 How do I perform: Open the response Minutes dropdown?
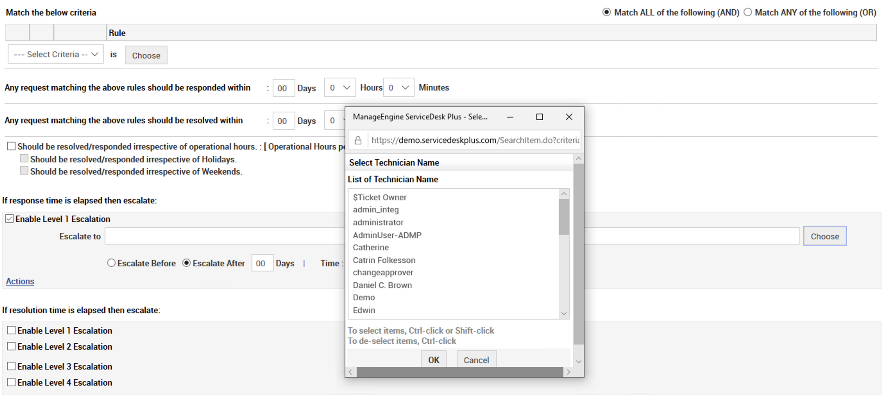tap(398, 87)
